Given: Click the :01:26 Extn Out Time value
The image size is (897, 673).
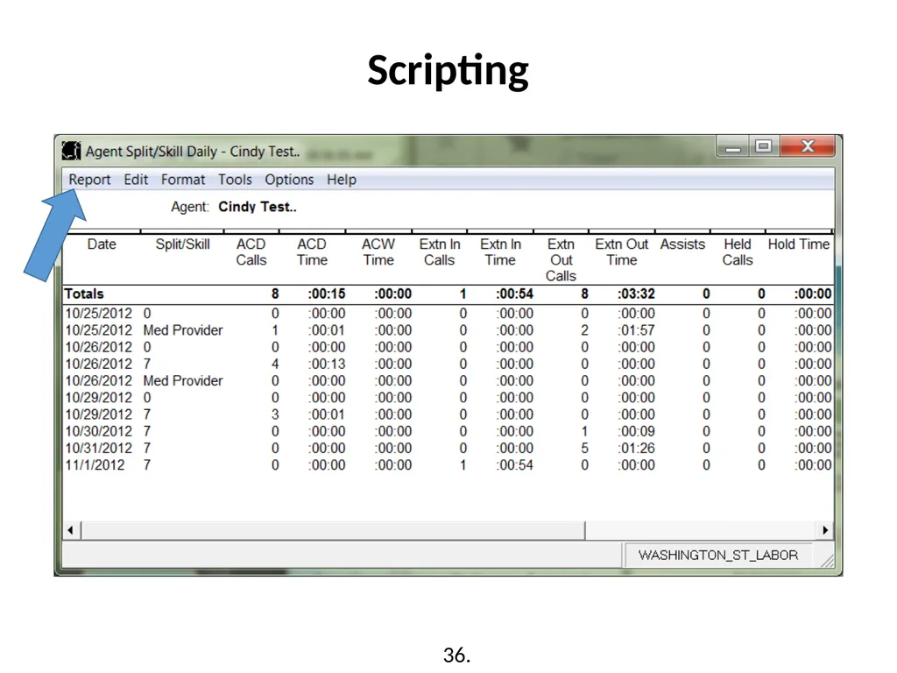Looking at the screenshot, I should coord(636,448).
